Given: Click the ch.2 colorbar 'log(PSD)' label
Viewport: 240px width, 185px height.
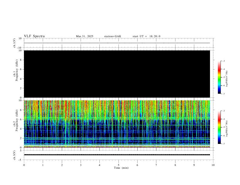Looking at the screenshot, I should [227, 128].
